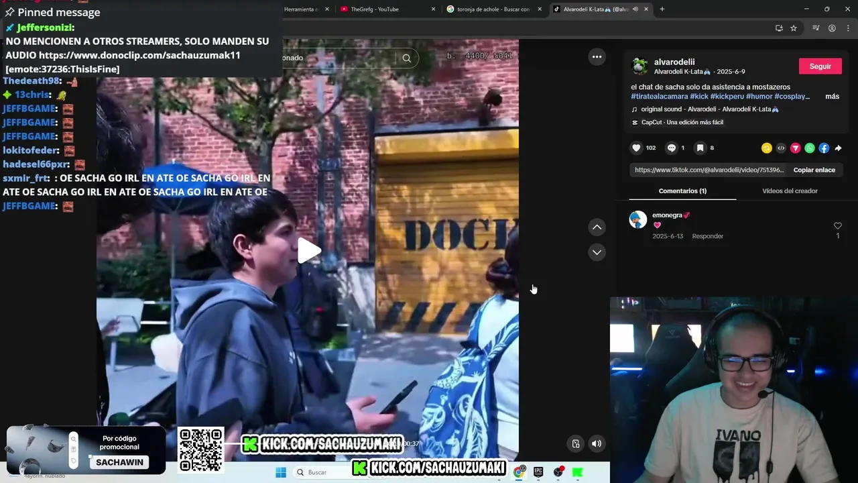The width and height of the screenshot is (858, 483).
Task: Close the toronja de achole tab
Action: click(540, 9)
